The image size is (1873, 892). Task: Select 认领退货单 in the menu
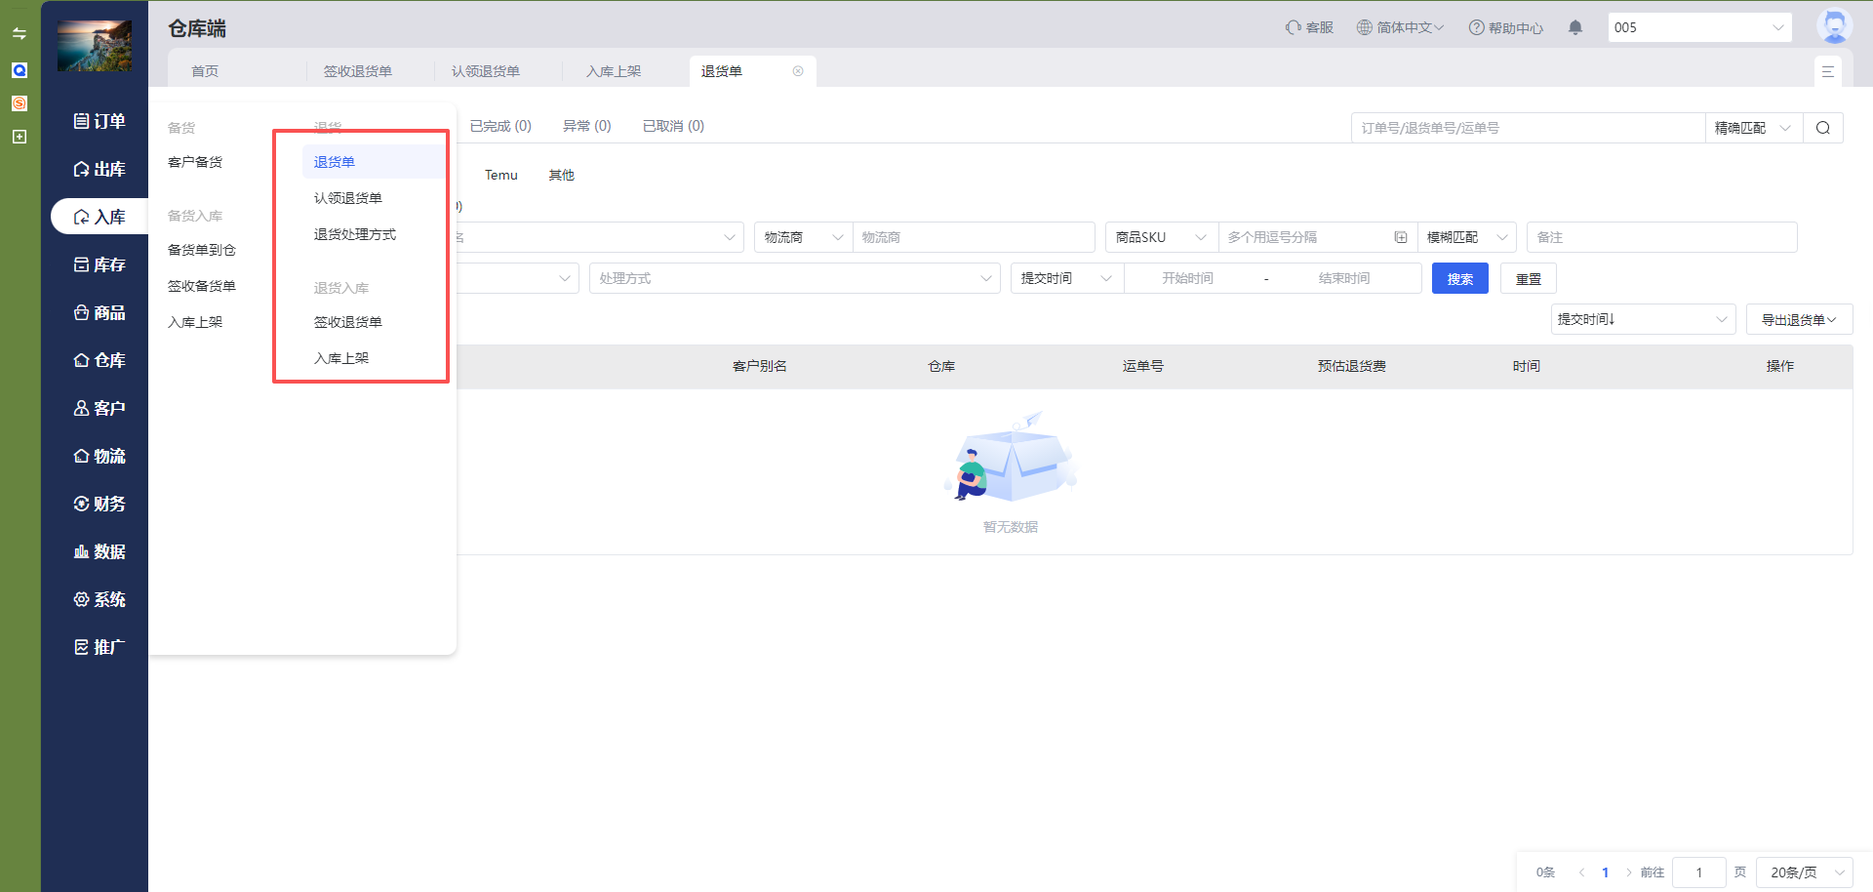tap(348, 198)
